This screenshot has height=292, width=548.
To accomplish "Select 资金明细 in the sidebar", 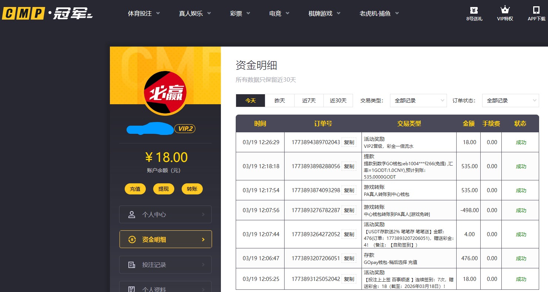I will 165,239.
